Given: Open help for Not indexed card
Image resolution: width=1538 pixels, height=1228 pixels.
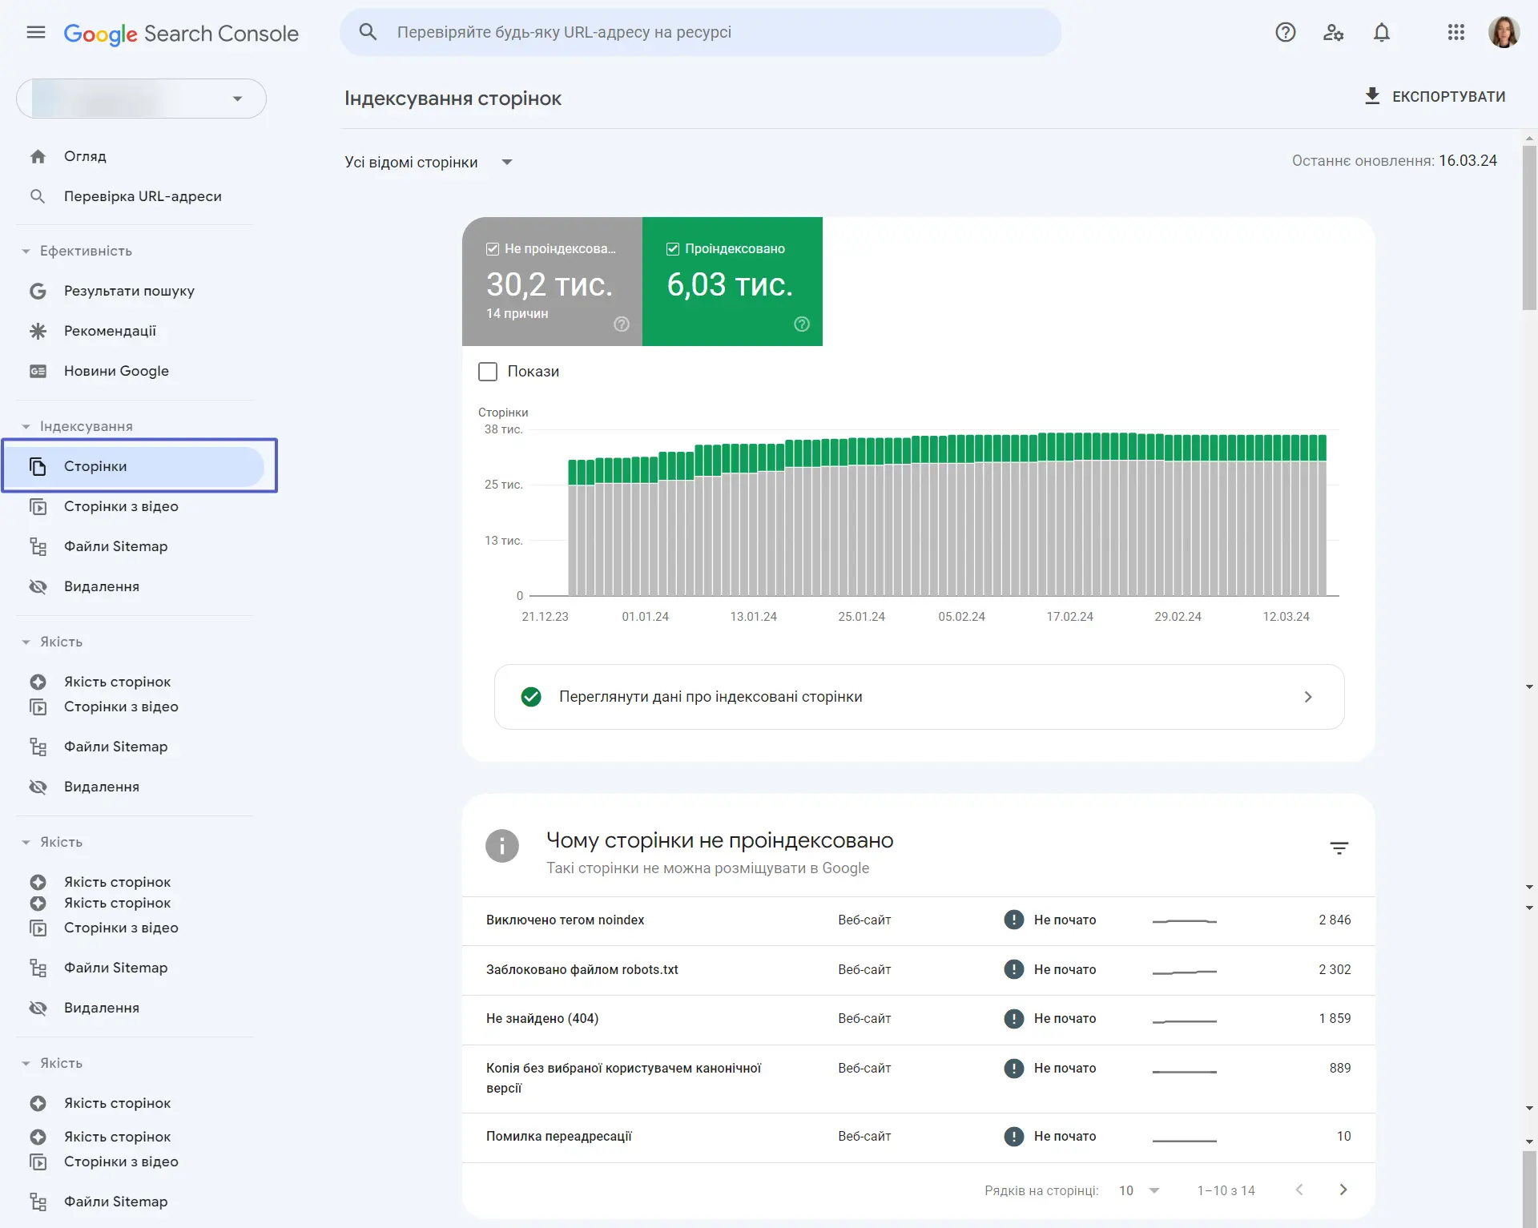Looking at the screenshot, I should point(622,324).
